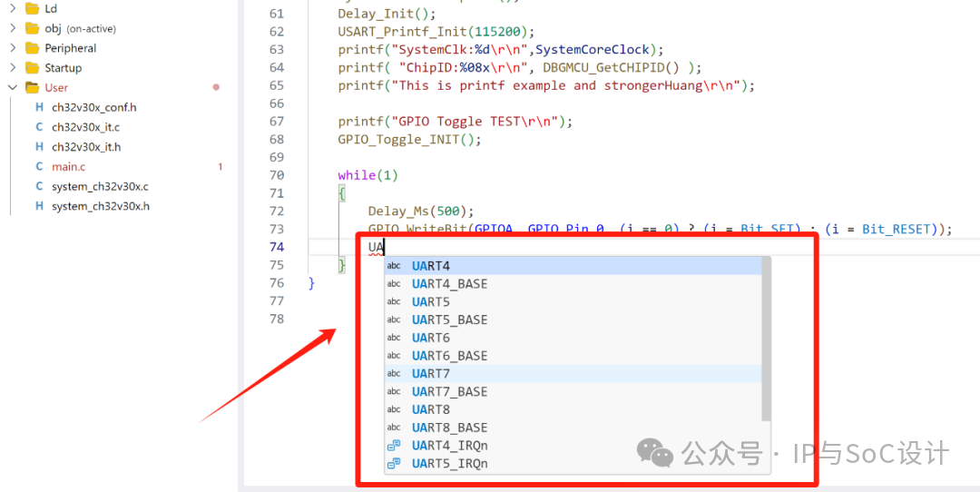
Task: Expand the Peripheral folder chevron
Action: pyautogui.click(x=13, y=48)
